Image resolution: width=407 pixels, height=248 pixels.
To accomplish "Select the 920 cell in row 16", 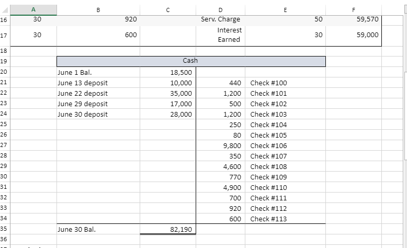I will 98,19.
